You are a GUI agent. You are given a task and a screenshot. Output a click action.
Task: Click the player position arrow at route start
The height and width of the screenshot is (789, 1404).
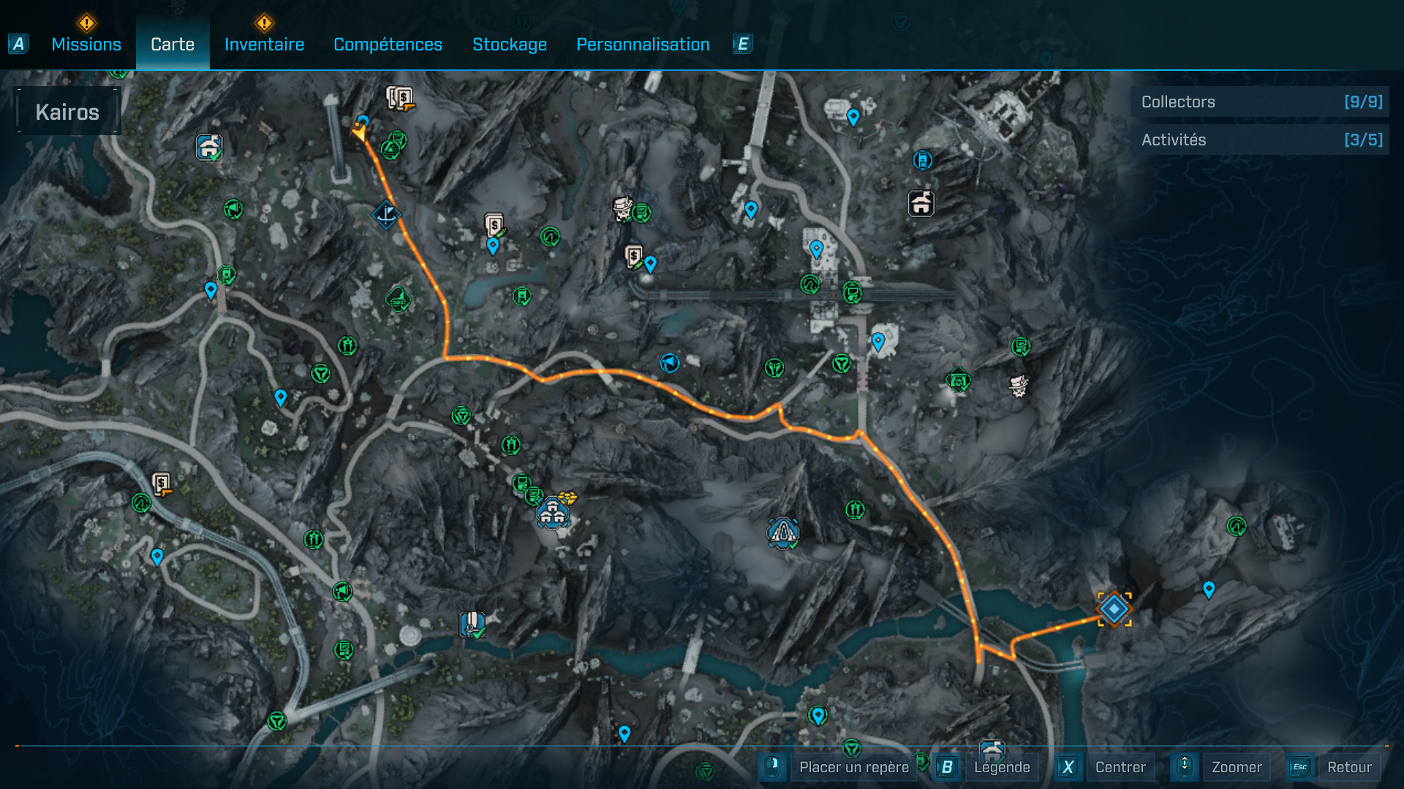[359, 133]
